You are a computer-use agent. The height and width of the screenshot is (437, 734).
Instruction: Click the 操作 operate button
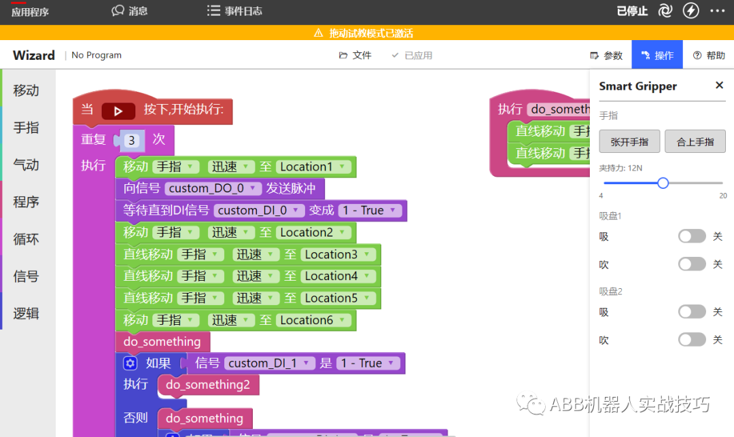tap(657, 55)
